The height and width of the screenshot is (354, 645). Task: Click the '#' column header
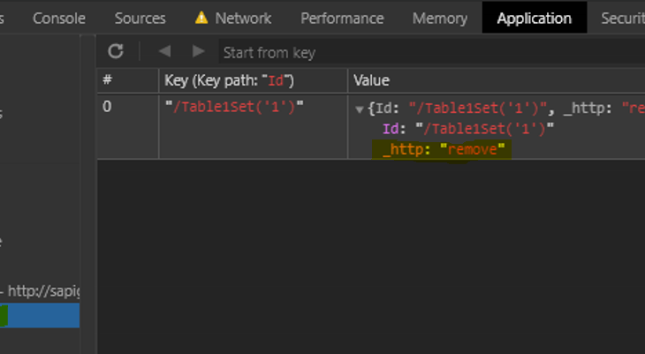(x=128, y=80)
